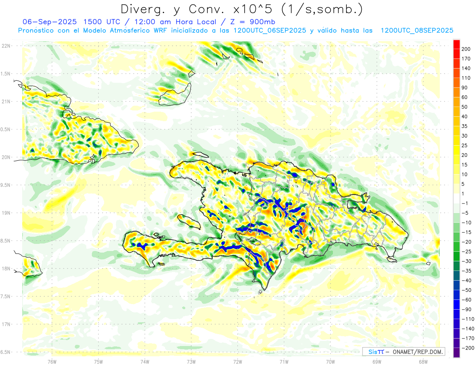475x367 pixels.
Task: Click the "25" colorbar value
Action: (x=465, y=146)
